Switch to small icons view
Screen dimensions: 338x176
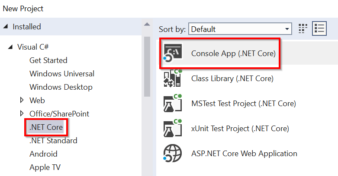303,29
